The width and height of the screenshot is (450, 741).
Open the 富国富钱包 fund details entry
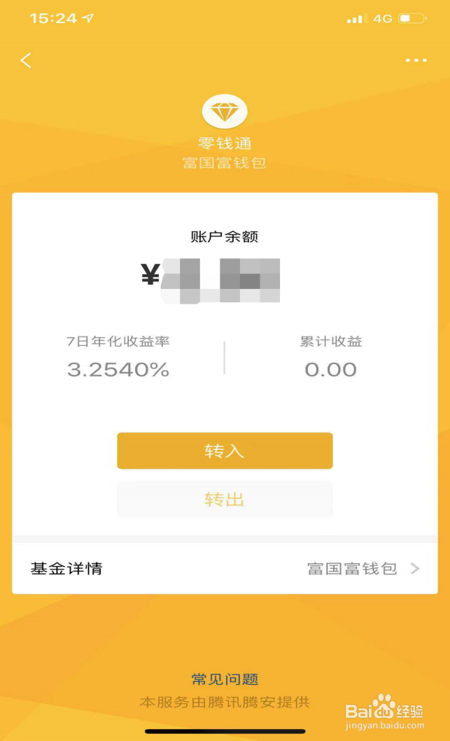pos(352,568)
